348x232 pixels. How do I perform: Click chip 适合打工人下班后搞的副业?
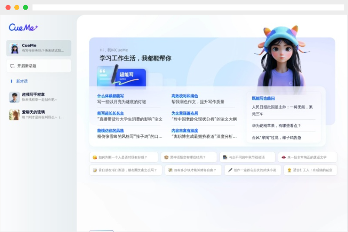click(x=310, y=170)
